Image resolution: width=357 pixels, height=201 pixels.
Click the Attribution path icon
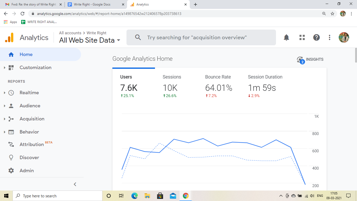[11, 144]
